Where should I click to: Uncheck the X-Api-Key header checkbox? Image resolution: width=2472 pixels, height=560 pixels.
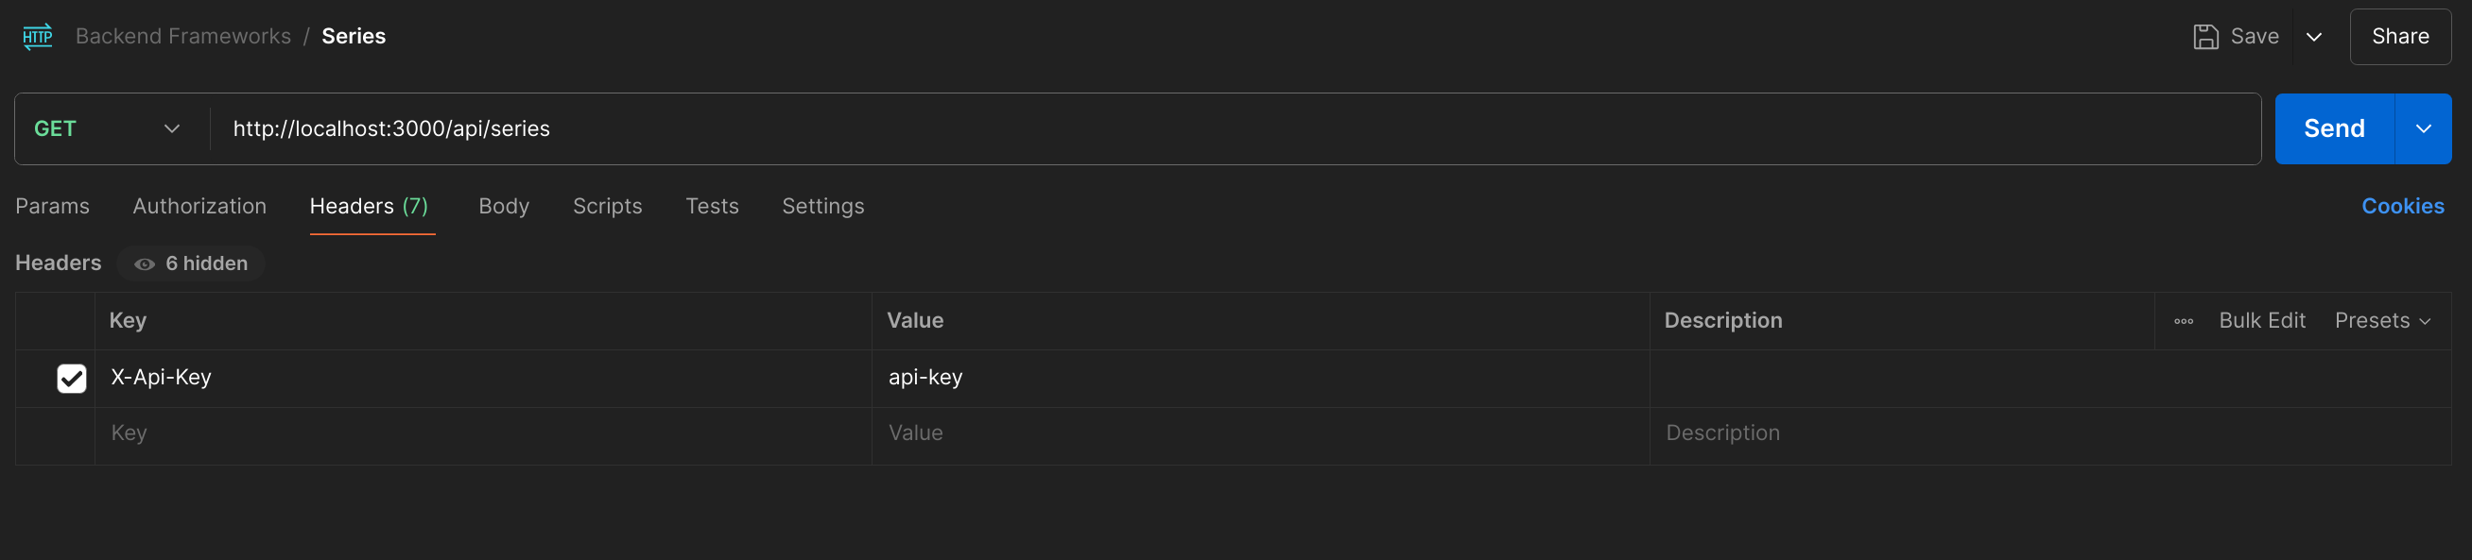tap(72, 378)
